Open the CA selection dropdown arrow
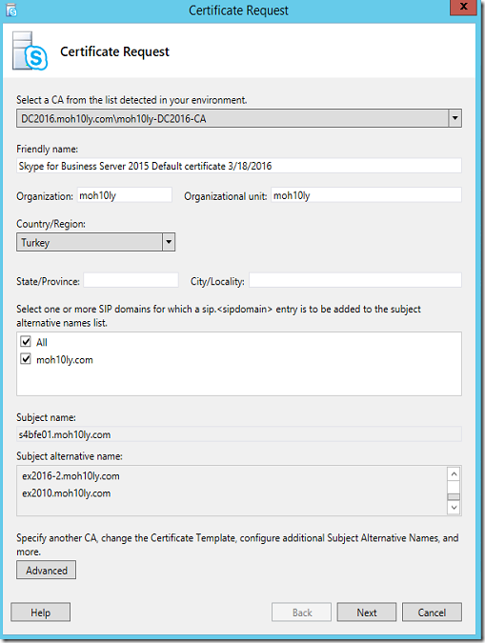 click(x=455, y=118)
